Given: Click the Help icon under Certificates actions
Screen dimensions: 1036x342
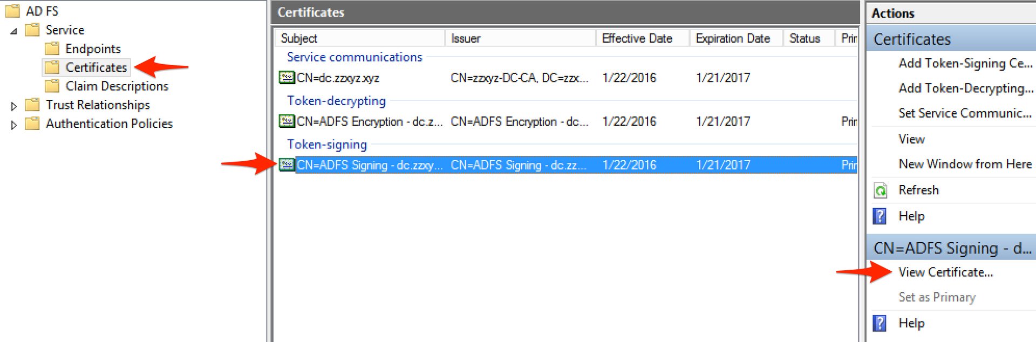Looking at the screenshot, I should pos(880,216).
